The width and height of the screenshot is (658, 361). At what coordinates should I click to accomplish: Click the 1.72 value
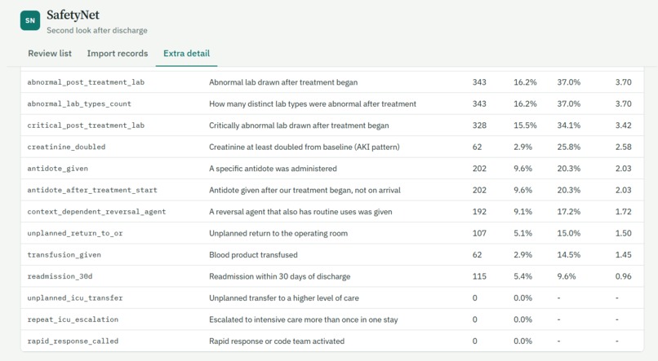tap(623, 212)
